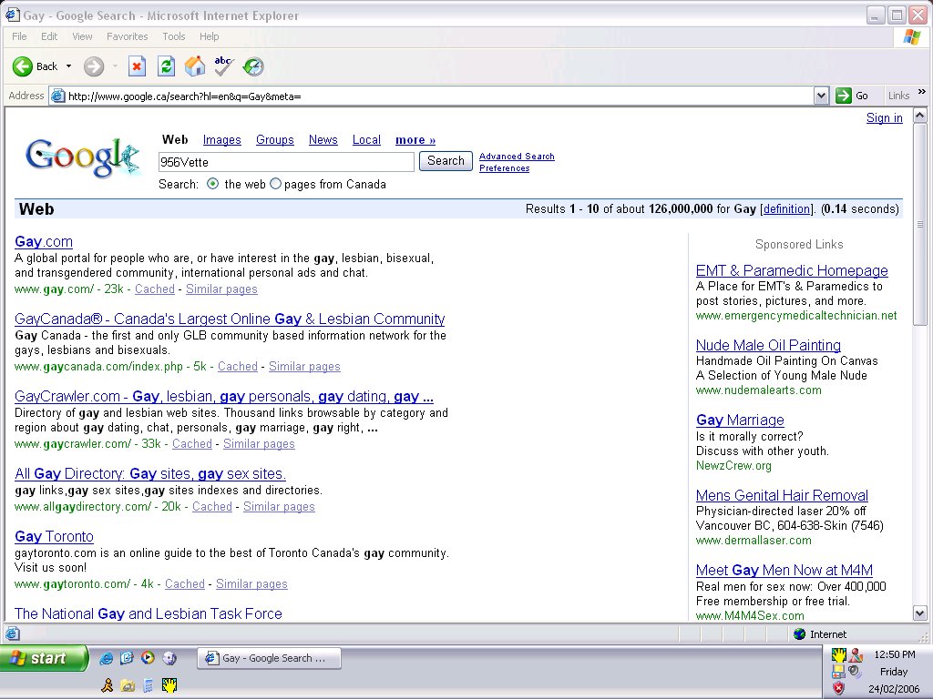The image size is (933, 699).
Task: Click the Windows flag throbber logo
Action: click(x=912, y=36)
